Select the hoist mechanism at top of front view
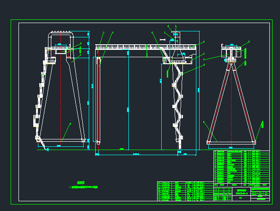The image size is (280, 211). point(175,35)
